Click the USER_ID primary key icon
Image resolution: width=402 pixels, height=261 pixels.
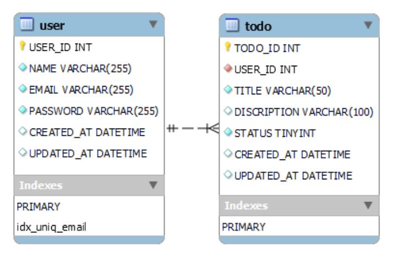(x=23, y=47)
